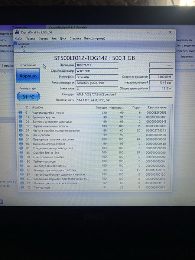
Task: Click status icon for Часы работы
Action: (21, 135)
